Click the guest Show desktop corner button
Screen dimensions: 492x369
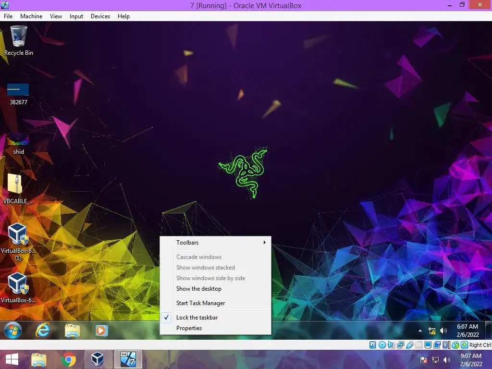(489, 330)
